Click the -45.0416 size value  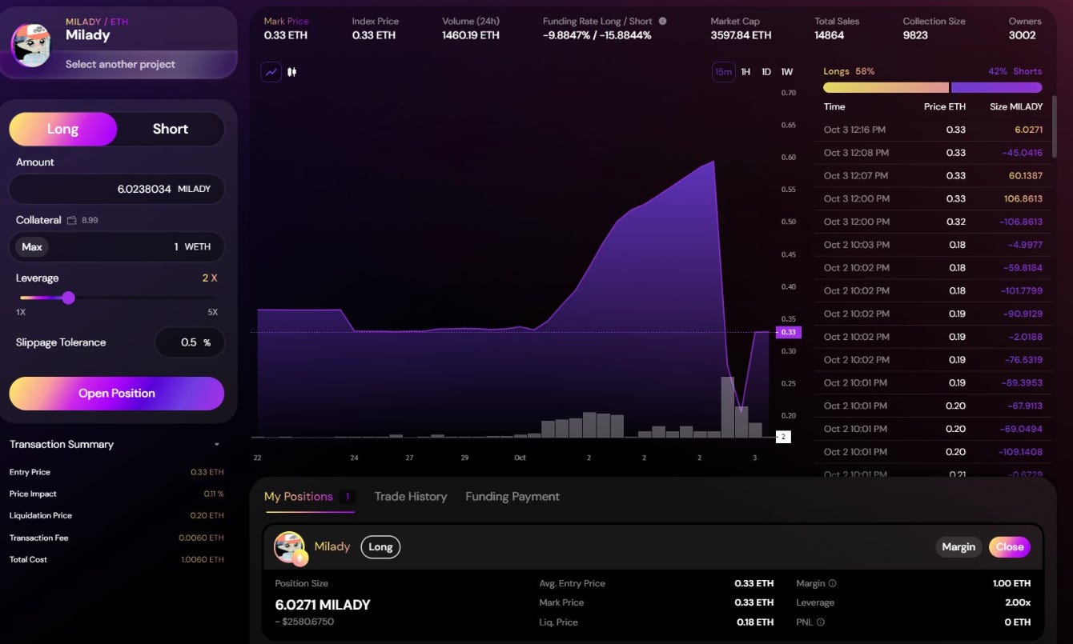point(1024,153)
